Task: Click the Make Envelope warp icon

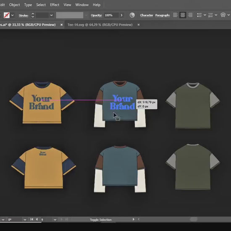Action: click(x=223, y=15)
